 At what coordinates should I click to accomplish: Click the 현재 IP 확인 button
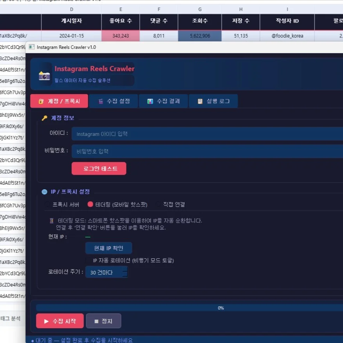(109, 248)
